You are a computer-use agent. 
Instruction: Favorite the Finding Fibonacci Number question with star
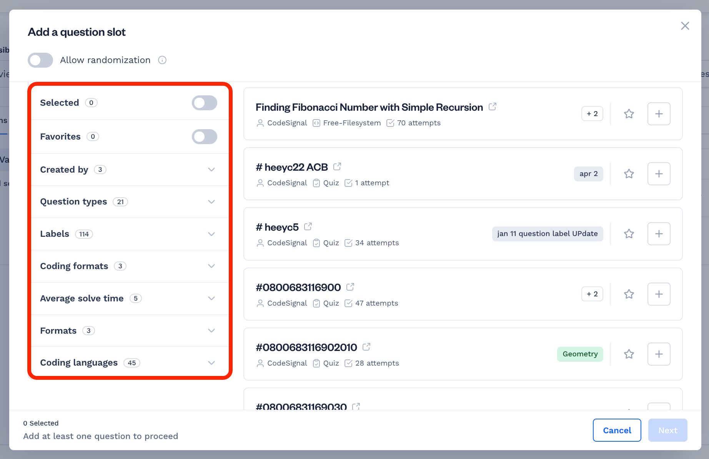point(629,114)
